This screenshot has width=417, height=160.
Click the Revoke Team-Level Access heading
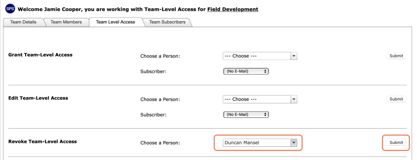click(x=42, y=141)
